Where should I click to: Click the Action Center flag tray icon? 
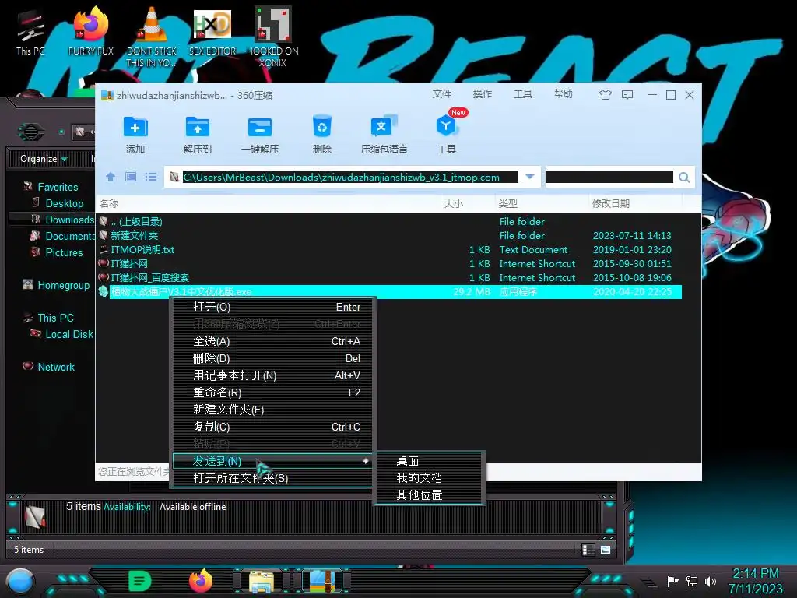click(x=673, y=581)
